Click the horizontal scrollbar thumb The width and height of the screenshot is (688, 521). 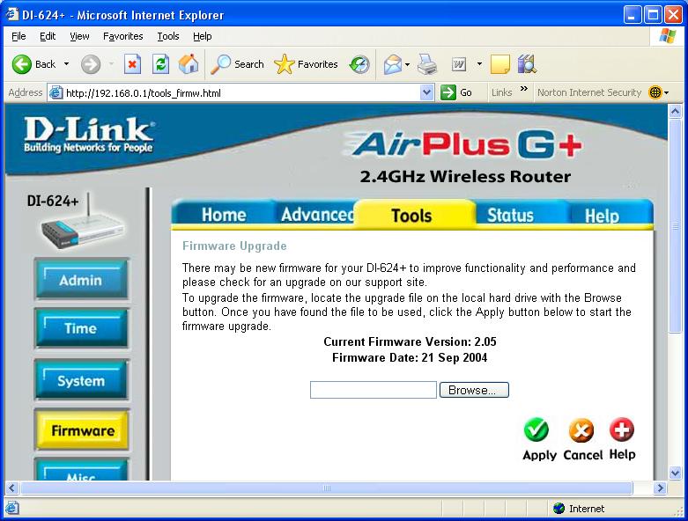327,488
